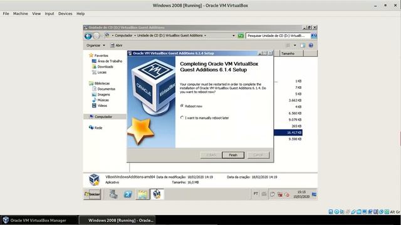Open the View menu
Screen dimensions: 401x225
[x=36, y=14]
